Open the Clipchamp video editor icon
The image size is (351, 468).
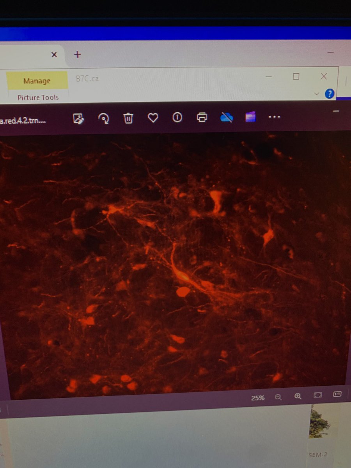[x=250, y=116]
